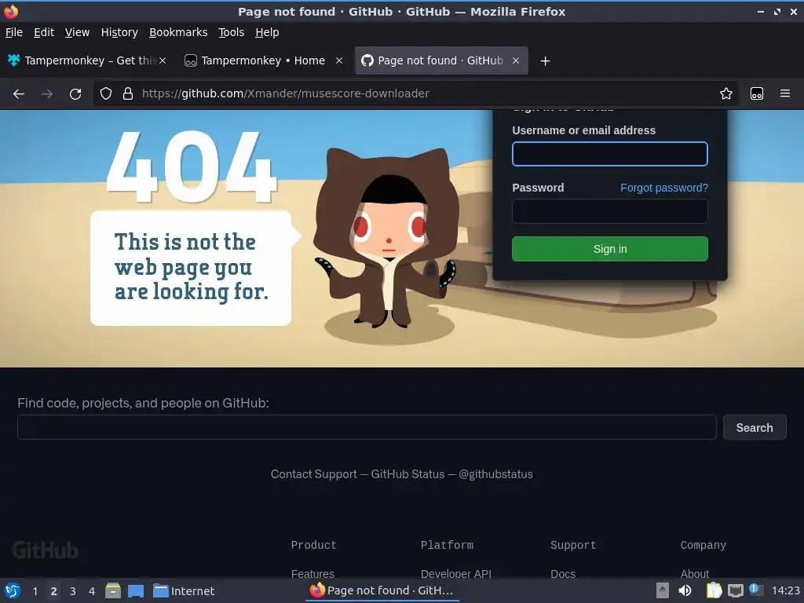
Task: Bookmark this page with the star icon
Action: (x=725, y=93)
